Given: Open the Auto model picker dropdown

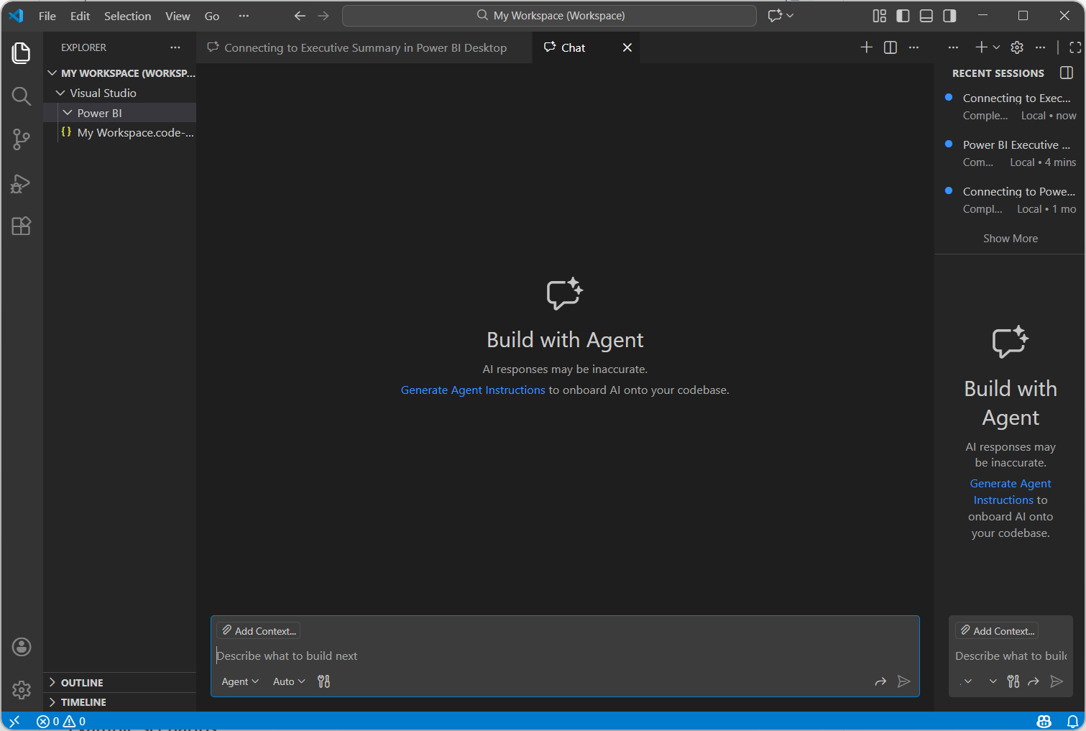Looking at the screenshot, I should [x=289, y=681].
